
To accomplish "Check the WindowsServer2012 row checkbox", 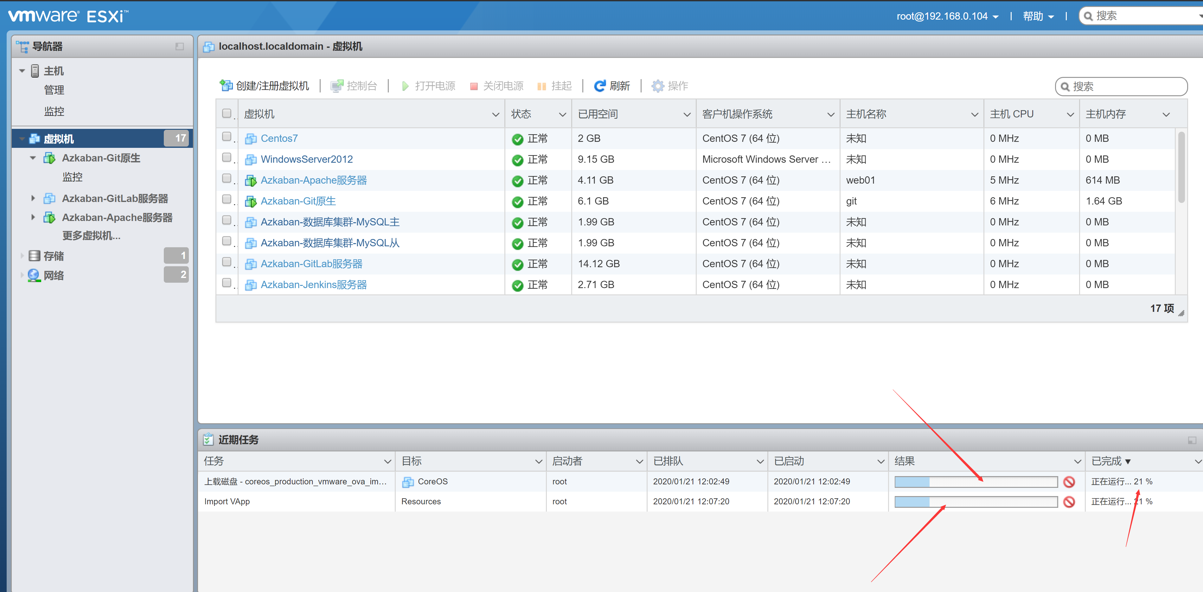I will point(227,157).
